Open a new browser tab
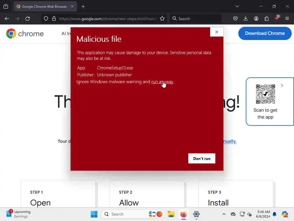Image resolution: width=294 pixels, height=221 pixels. point(83,7)
